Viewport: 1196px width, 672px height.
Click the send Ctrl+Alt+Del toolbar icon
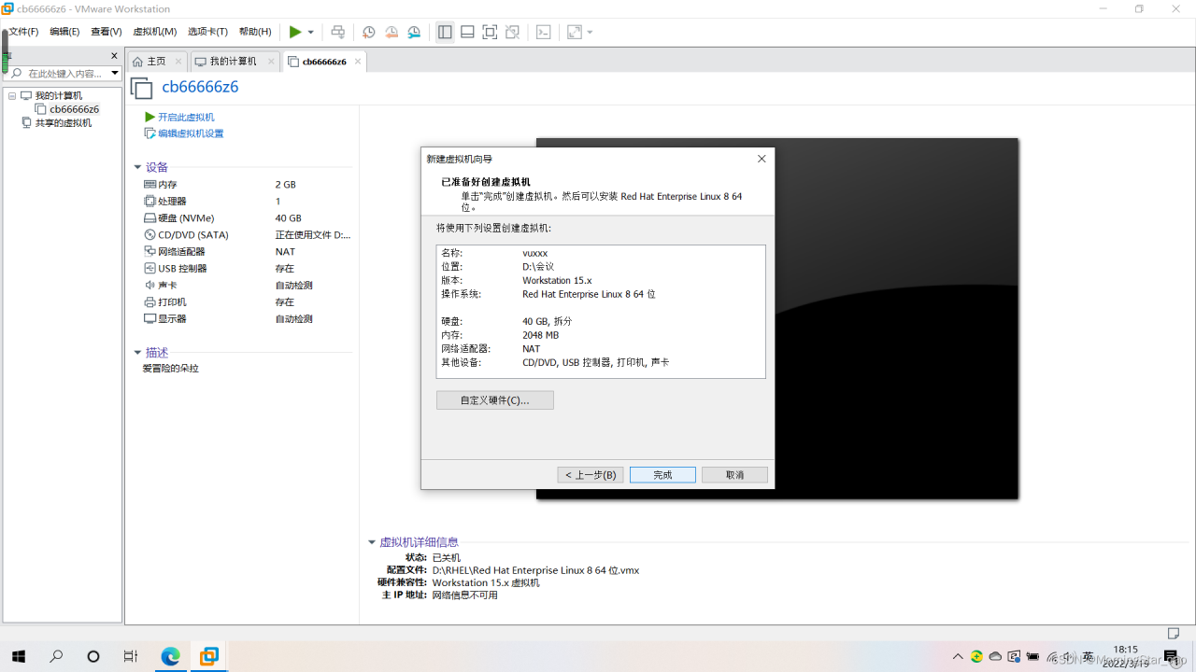tap(338, 32)
